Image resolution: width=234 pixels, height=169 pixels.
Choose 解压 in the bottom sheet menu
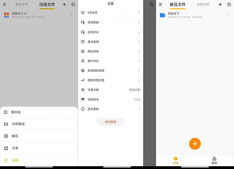(15, 136)
